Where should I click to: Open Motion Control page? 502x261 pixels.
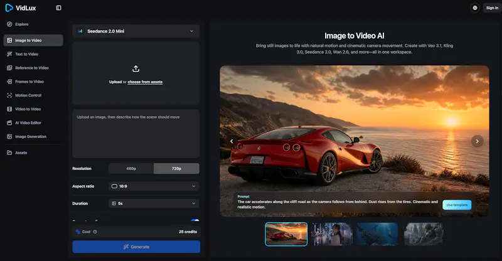coord(33,95)
